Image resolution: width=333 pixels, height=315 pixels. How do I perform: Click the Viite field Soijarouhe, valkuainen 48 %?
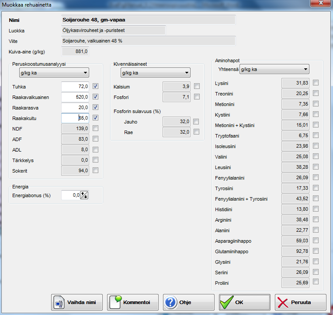click(149, 41)
